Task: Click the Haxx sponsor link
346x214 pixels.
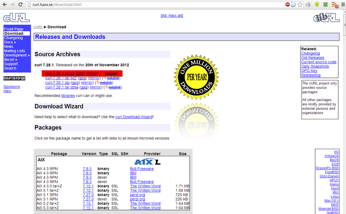Action: click(7, 91)
